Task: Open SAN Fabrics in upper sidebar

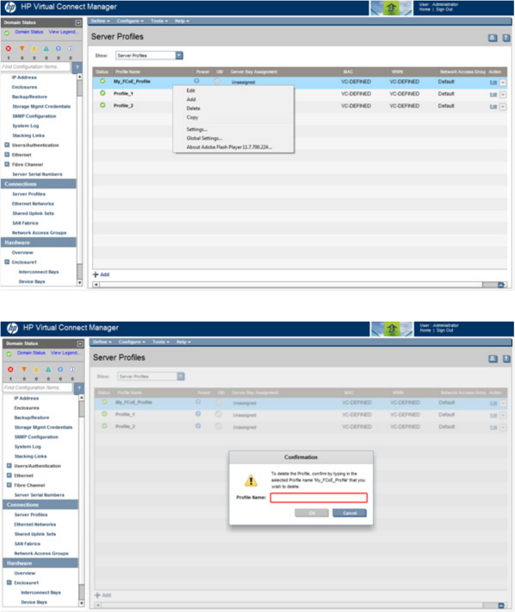Action: (x=25, y=223)
